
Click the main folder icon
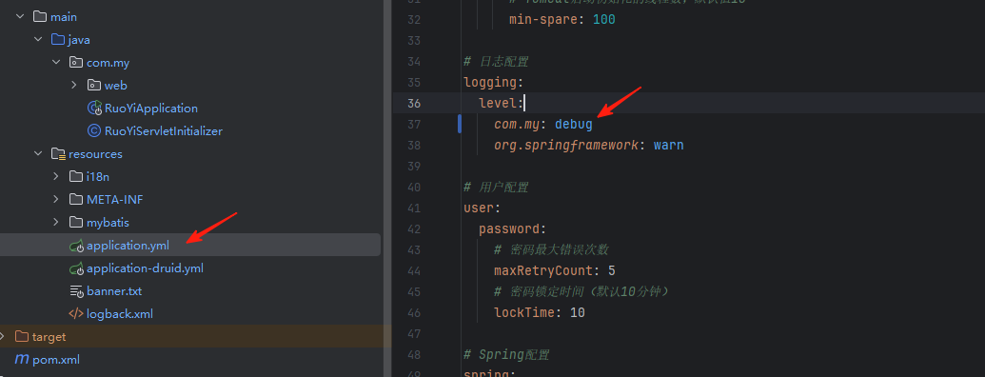pos(40,17)
